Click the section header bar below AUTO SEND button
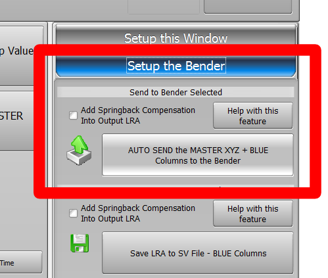The image size is (328, 278). pyautogui.click(x=176, y=186)
